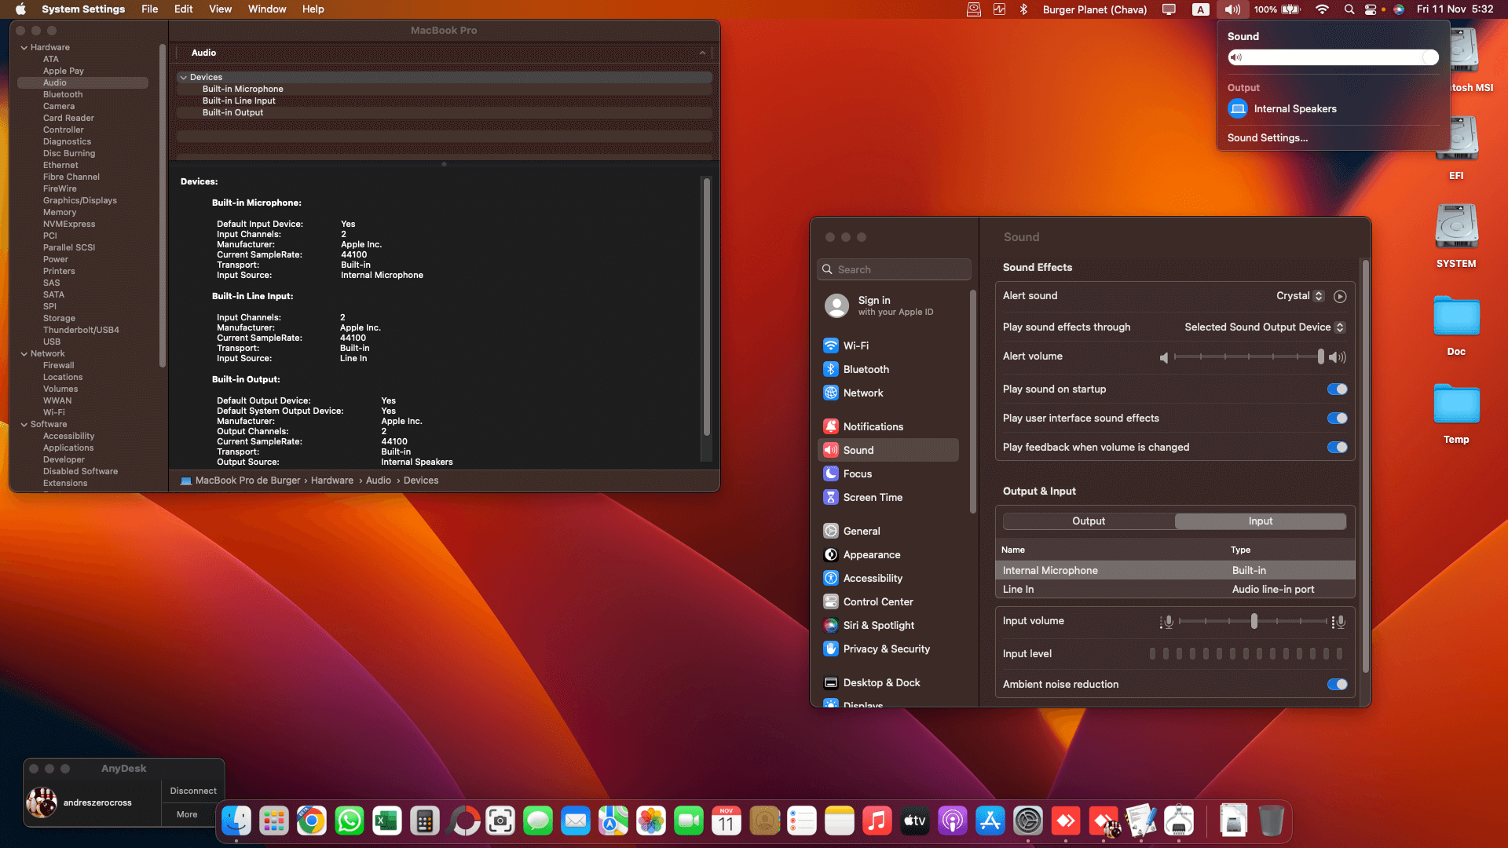
Task: Open Google Chrome from the Dock
Action: point(312,821)
